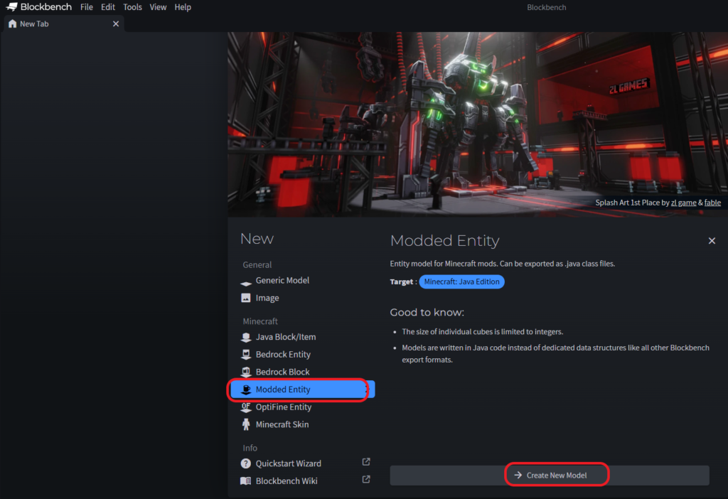The height and width of the screenshot is (499, 728).
Task: Click the Image format icon
Action: coord(246,299)
